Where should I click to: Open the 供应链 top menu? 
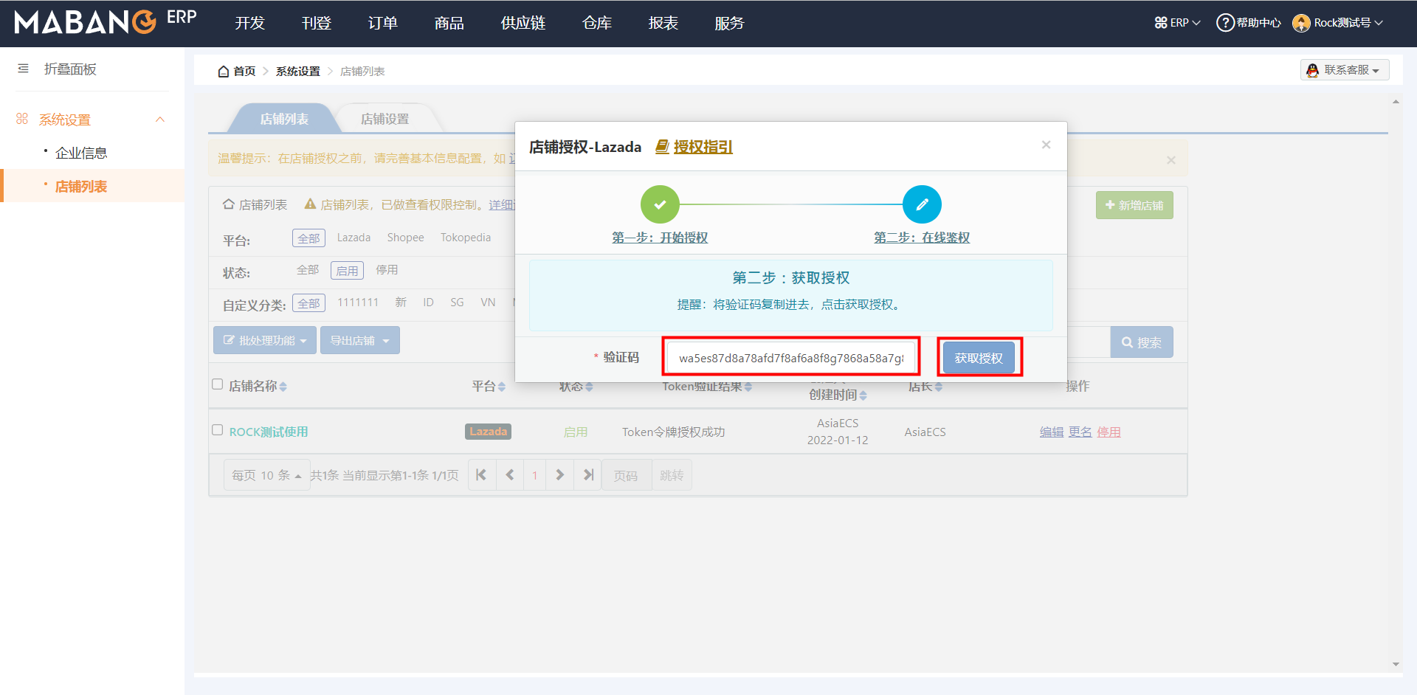click(x=523, y=23)
